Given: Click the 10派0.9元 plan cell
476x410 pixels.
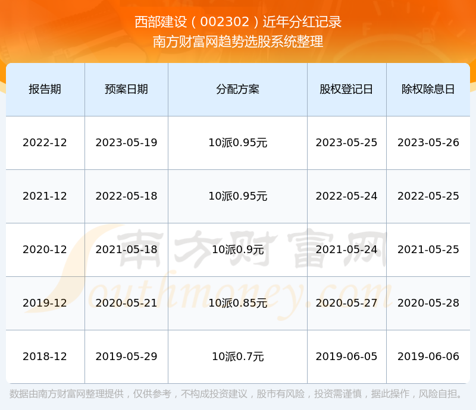Looking at the screenshot, I should point(237,250).
